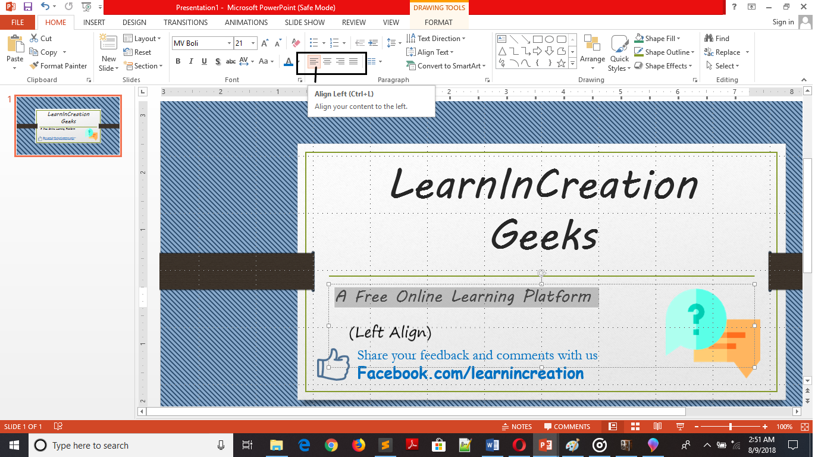Switch to the INSERT tab
Viewport: 815px width, 457px height.
tap(94, 23)
